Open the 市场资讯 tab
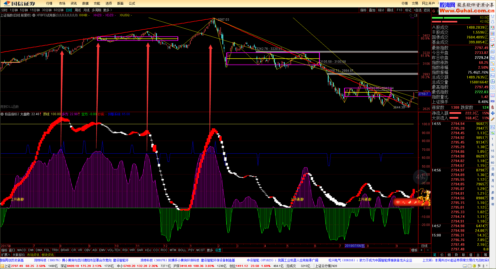Screen dimensions: 496x269 click(x=33, y=255)
